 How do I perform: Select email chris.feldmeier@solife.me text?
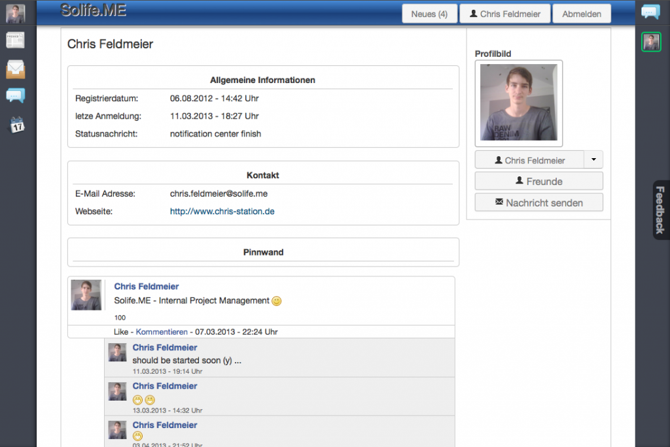coord(219,193)
